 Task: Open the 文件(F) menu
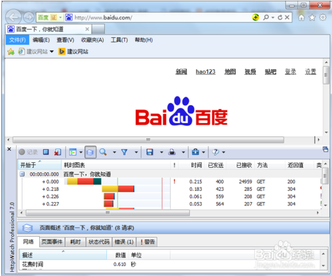pos(17,40)
